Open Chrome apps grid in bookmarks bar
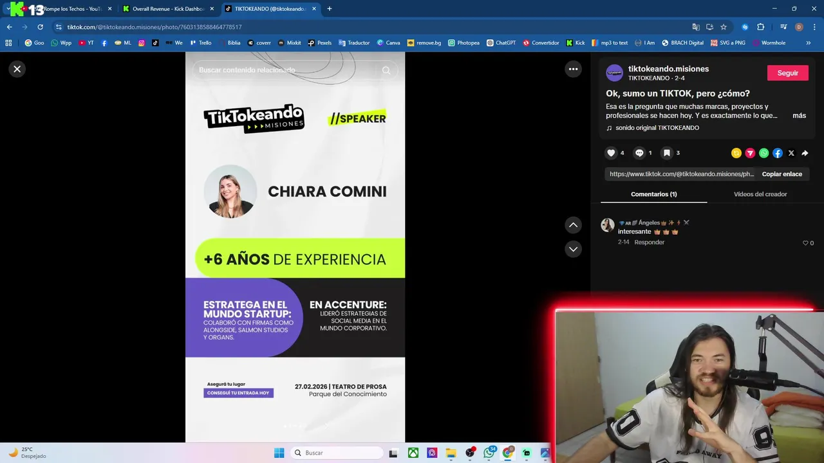The image size is (824, 463). coord(8,43)
